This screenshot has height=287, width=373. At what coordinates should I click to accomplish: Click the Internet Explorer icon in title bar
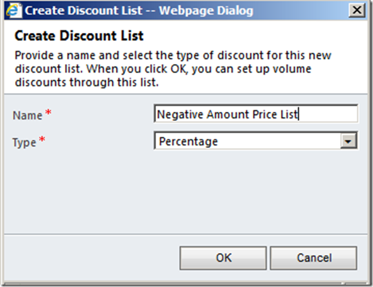point(13,11)
